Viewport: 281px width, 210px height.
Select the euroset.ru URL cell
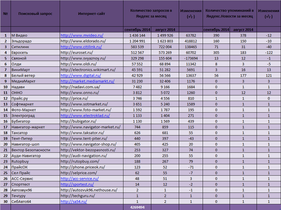[x=91, y=53]
